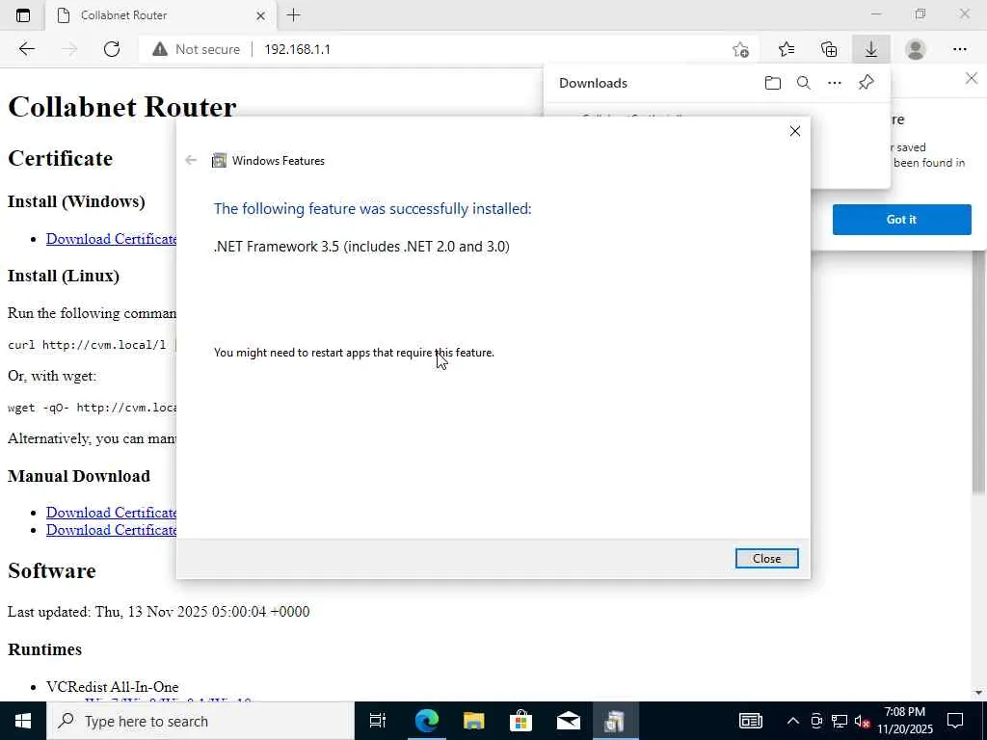Click Got it in the Edge popup
This screenshot has height=740, width=987.
(901, 220)
